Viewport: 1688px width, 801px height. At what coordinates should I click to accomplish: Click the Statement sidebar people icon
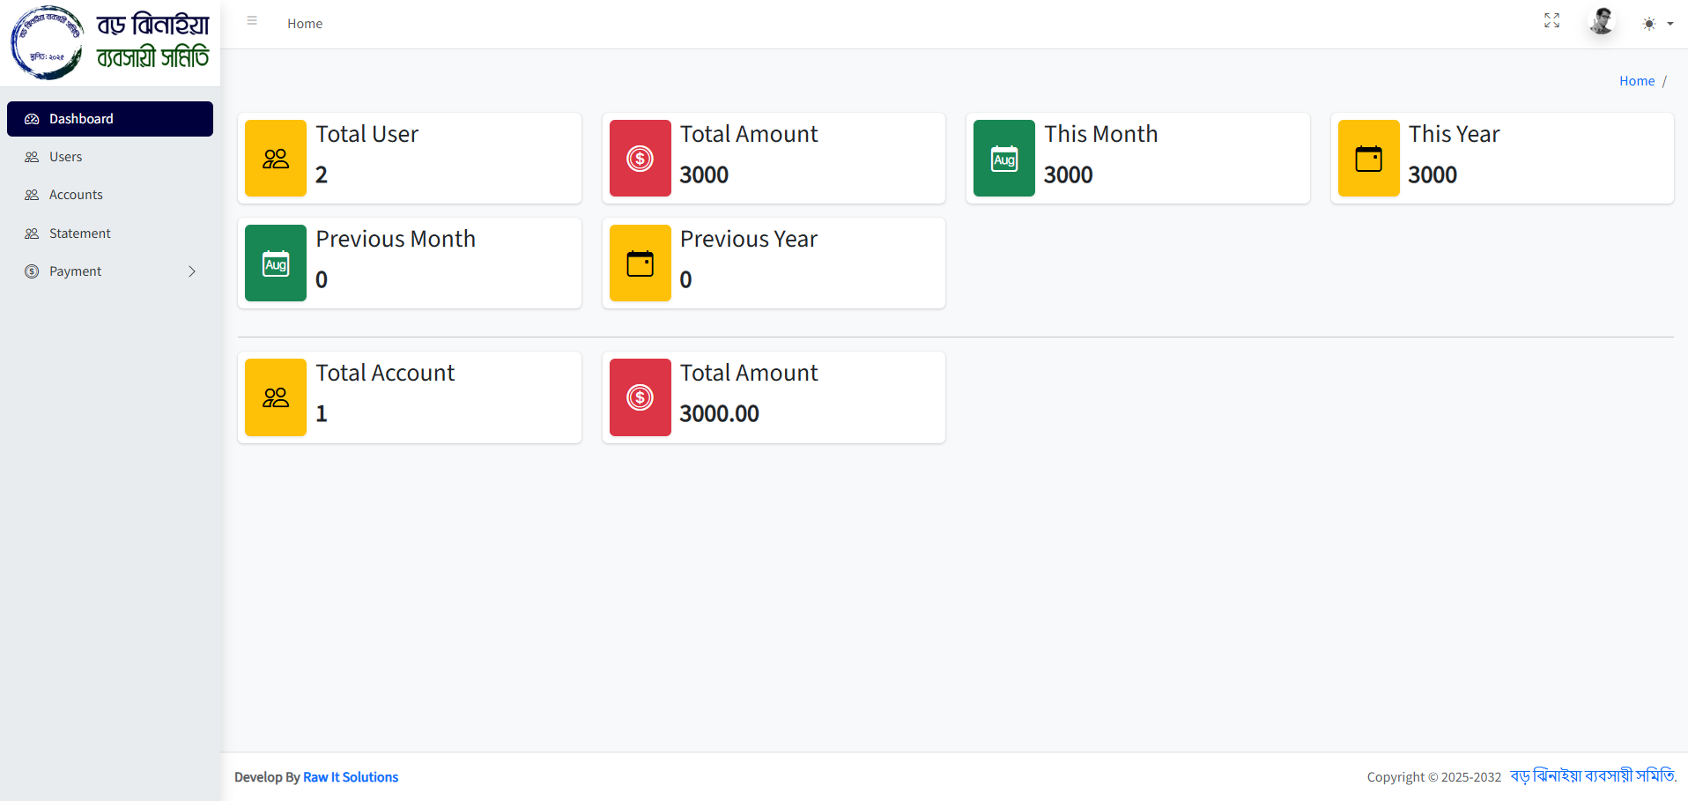coord(32,234)
